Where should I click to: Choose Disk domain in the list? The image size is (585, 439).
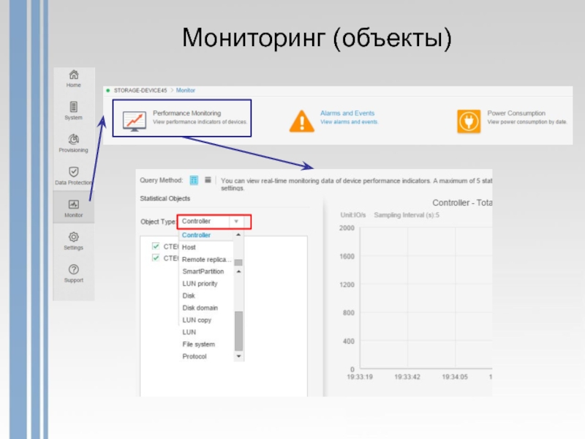click(x=200, y=307)
